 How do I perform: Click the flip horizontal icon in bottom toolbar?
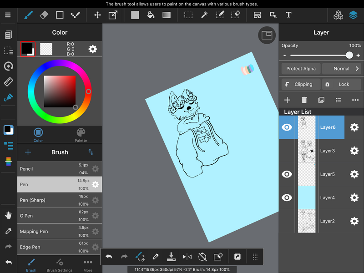[187, 257]
